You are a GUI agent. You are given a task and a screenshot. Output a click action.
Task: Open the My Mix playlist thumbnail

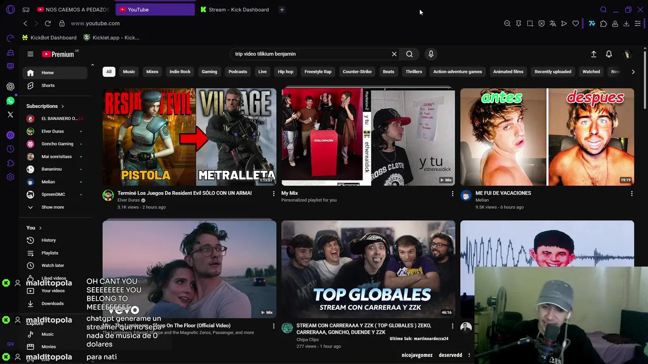[368, 137]
